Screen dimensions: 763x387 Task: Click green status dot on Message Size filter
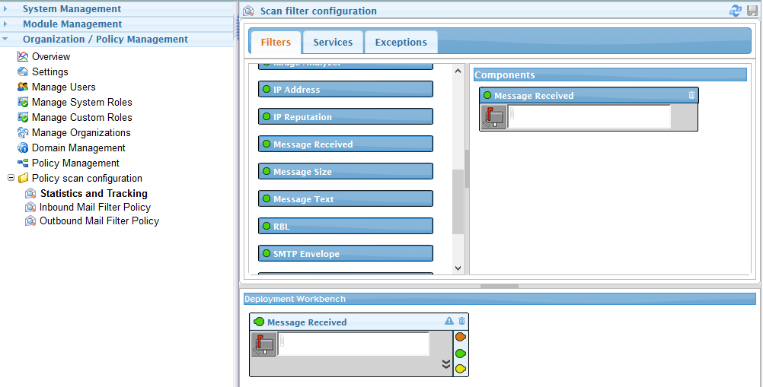tap(267, 171)
